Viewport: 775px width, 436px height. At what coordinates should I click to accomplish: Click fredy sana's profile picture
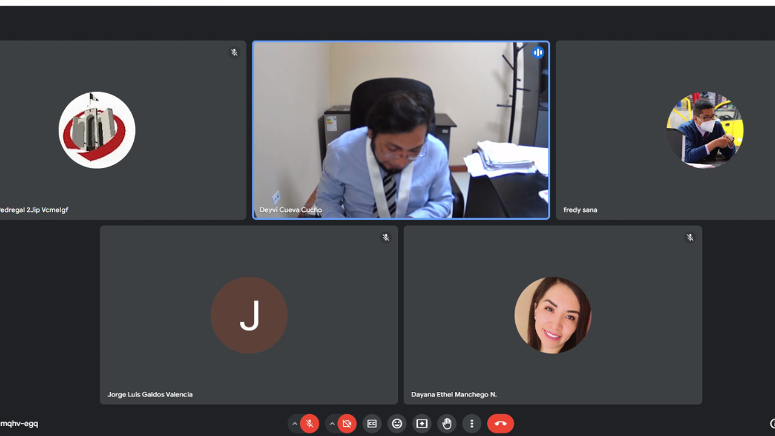point(705,130)
